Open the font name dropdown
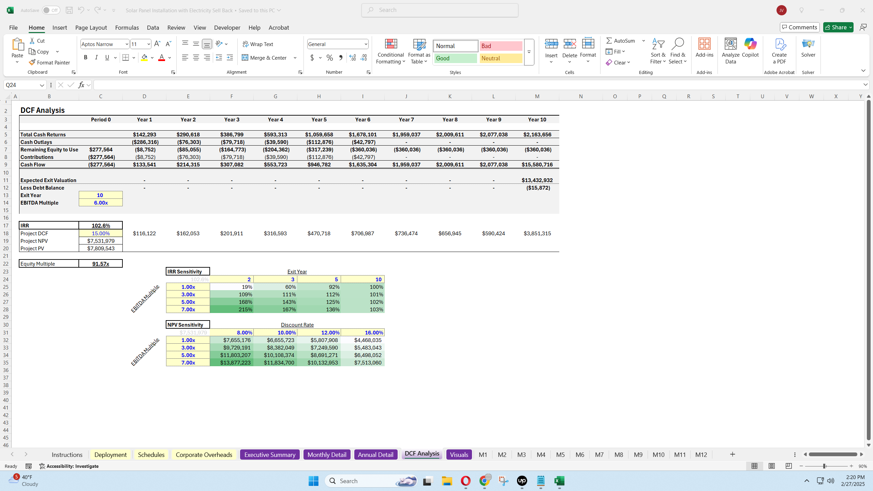The height and width of the screenshot is (491, 873). (x=127, y=44)
